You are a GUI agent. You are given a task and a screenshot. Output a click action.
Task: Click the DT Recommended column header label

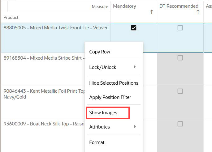click(x=179, y=6)
